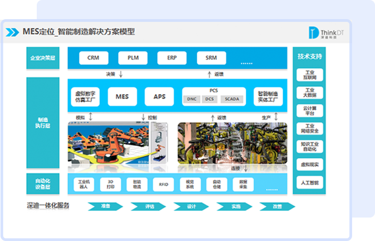
Task: Select the 工业互联网 box
Action: point(309,75)
